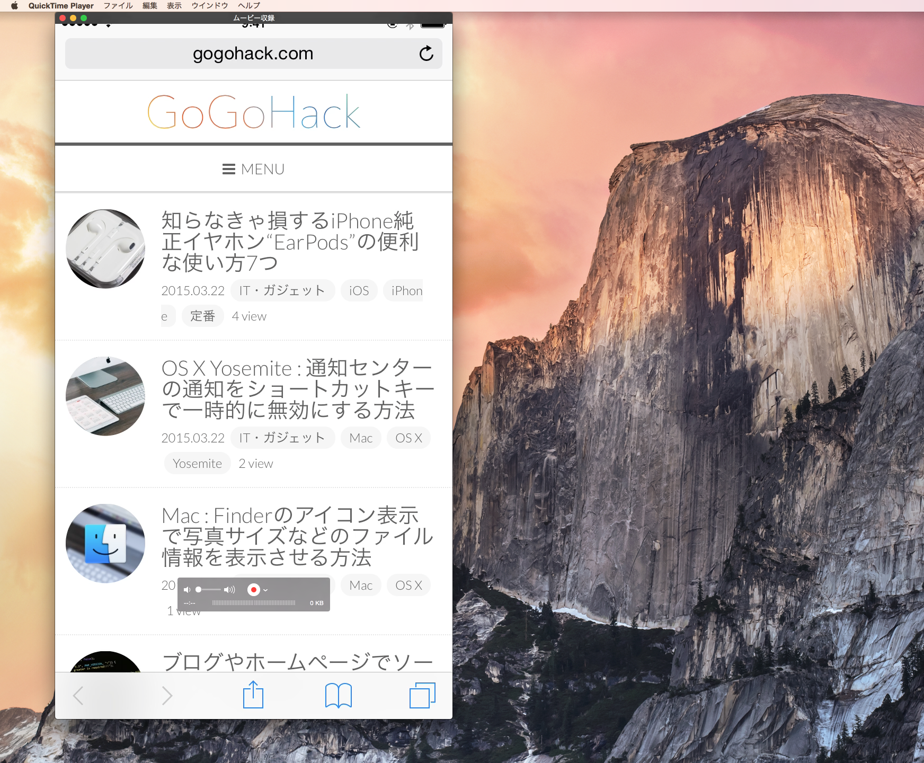The width and height of the screenshot is (924, 763).
Task: Open ブログやホームページ article title
Action: point(297,662)
